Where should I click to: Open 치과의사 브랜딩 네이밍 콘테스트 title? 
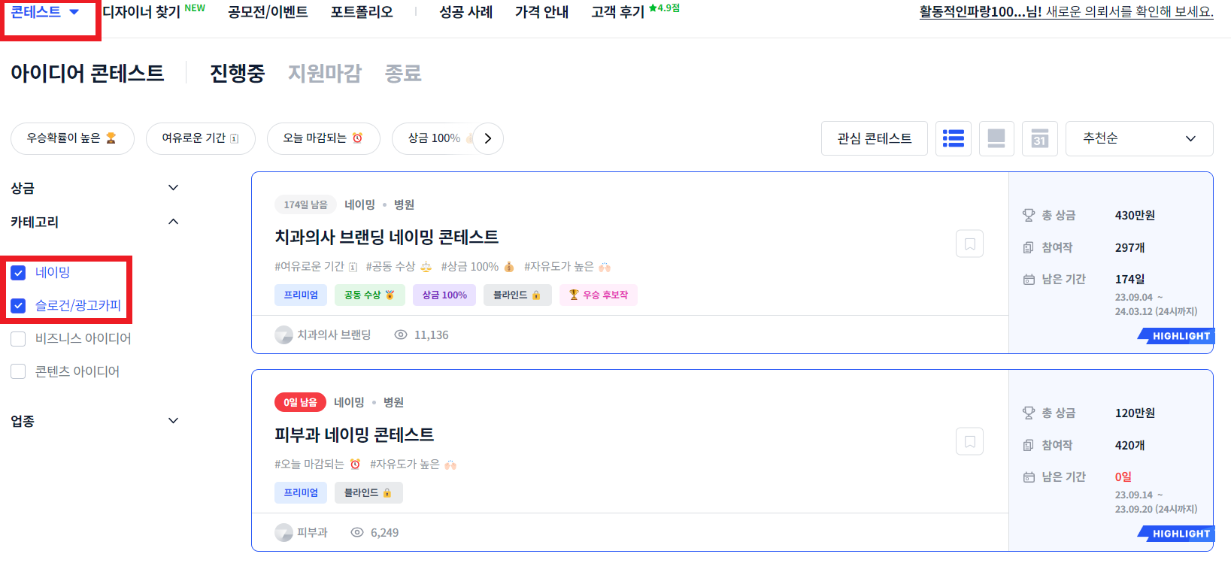click(x=387, y=237)
